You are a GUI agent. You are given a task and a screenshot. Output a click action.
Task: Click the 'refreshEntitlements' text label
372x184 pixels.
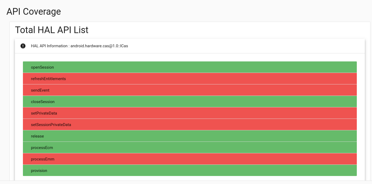[x=48, y=79]
